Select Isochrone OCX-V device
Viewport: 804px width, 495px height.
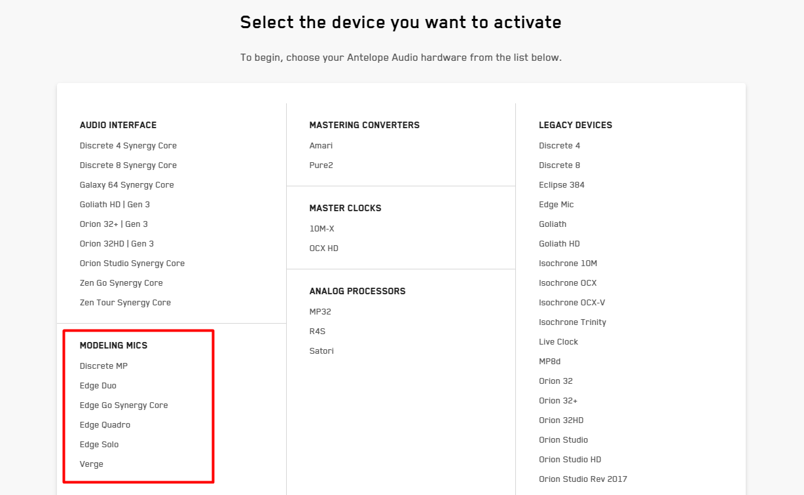coord(572,303)
